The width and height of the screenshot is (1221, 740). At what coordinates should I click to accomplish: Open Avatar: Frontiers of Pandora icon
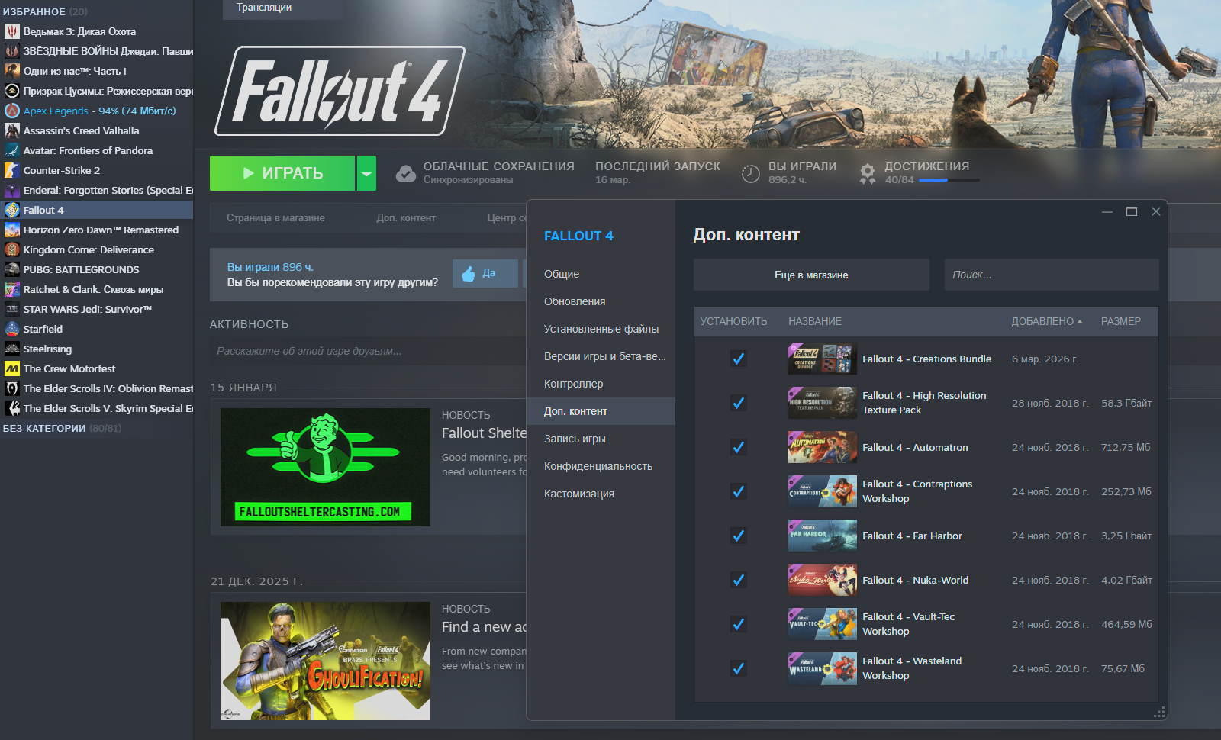pyautogui.click(x=11, y=150)
